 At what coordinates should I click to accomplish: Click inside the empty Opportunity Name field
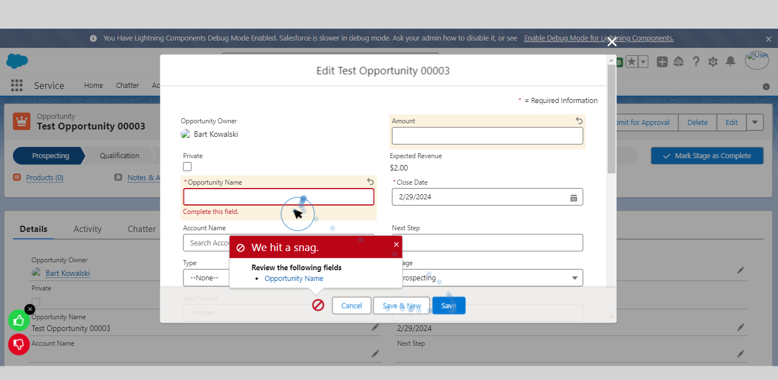[x=278, y=196]
